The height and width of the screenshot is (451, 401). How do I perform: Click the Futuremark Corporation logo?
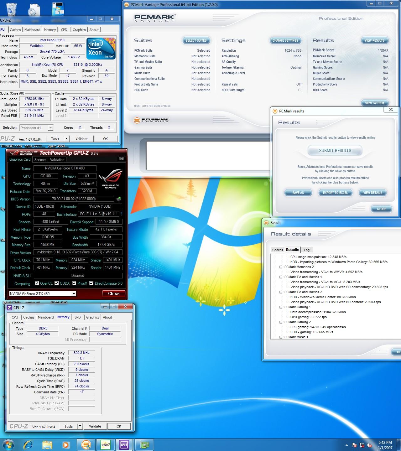[152, 120]
